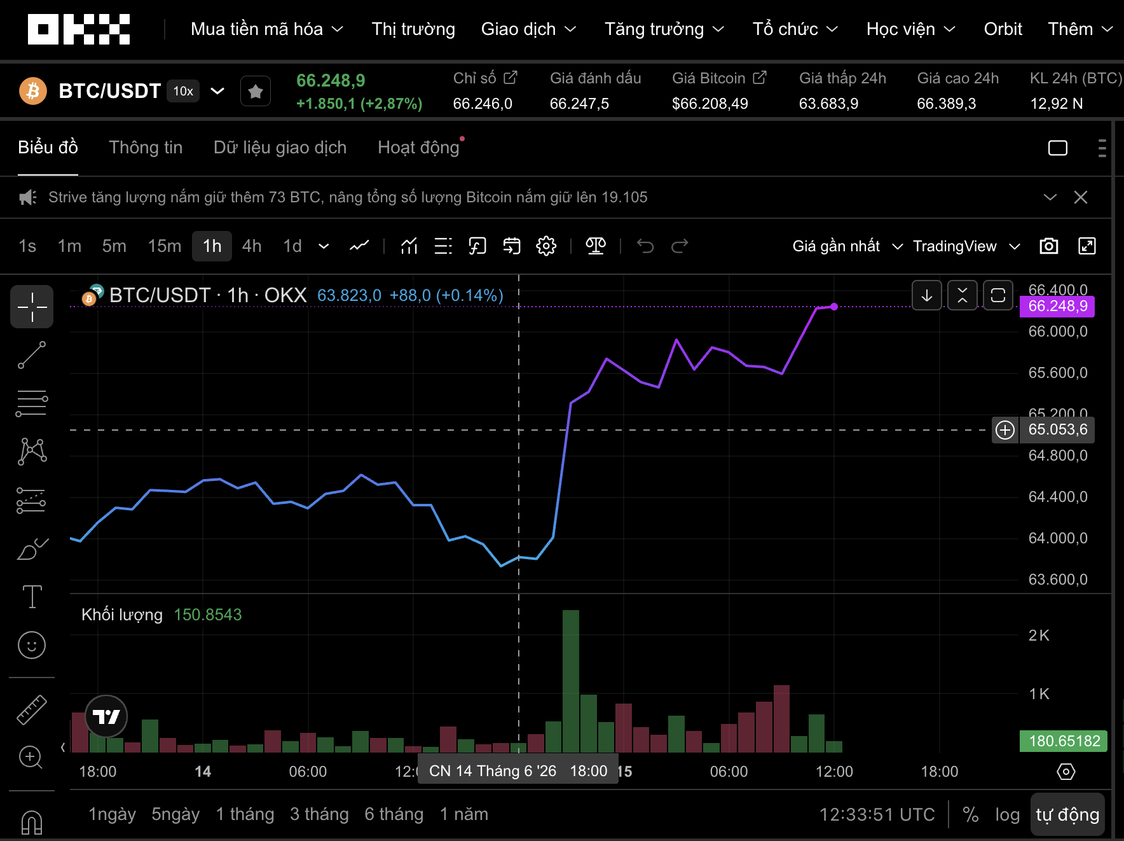
Task: Select the trend line drawing tool
Action: (32, 355)
